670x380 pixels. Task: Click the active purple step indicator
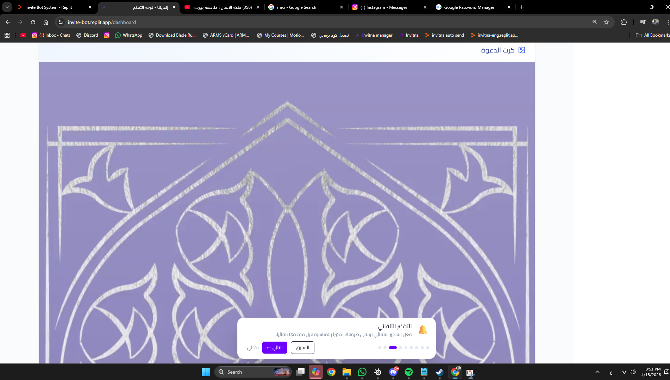[x=393, y=348]
